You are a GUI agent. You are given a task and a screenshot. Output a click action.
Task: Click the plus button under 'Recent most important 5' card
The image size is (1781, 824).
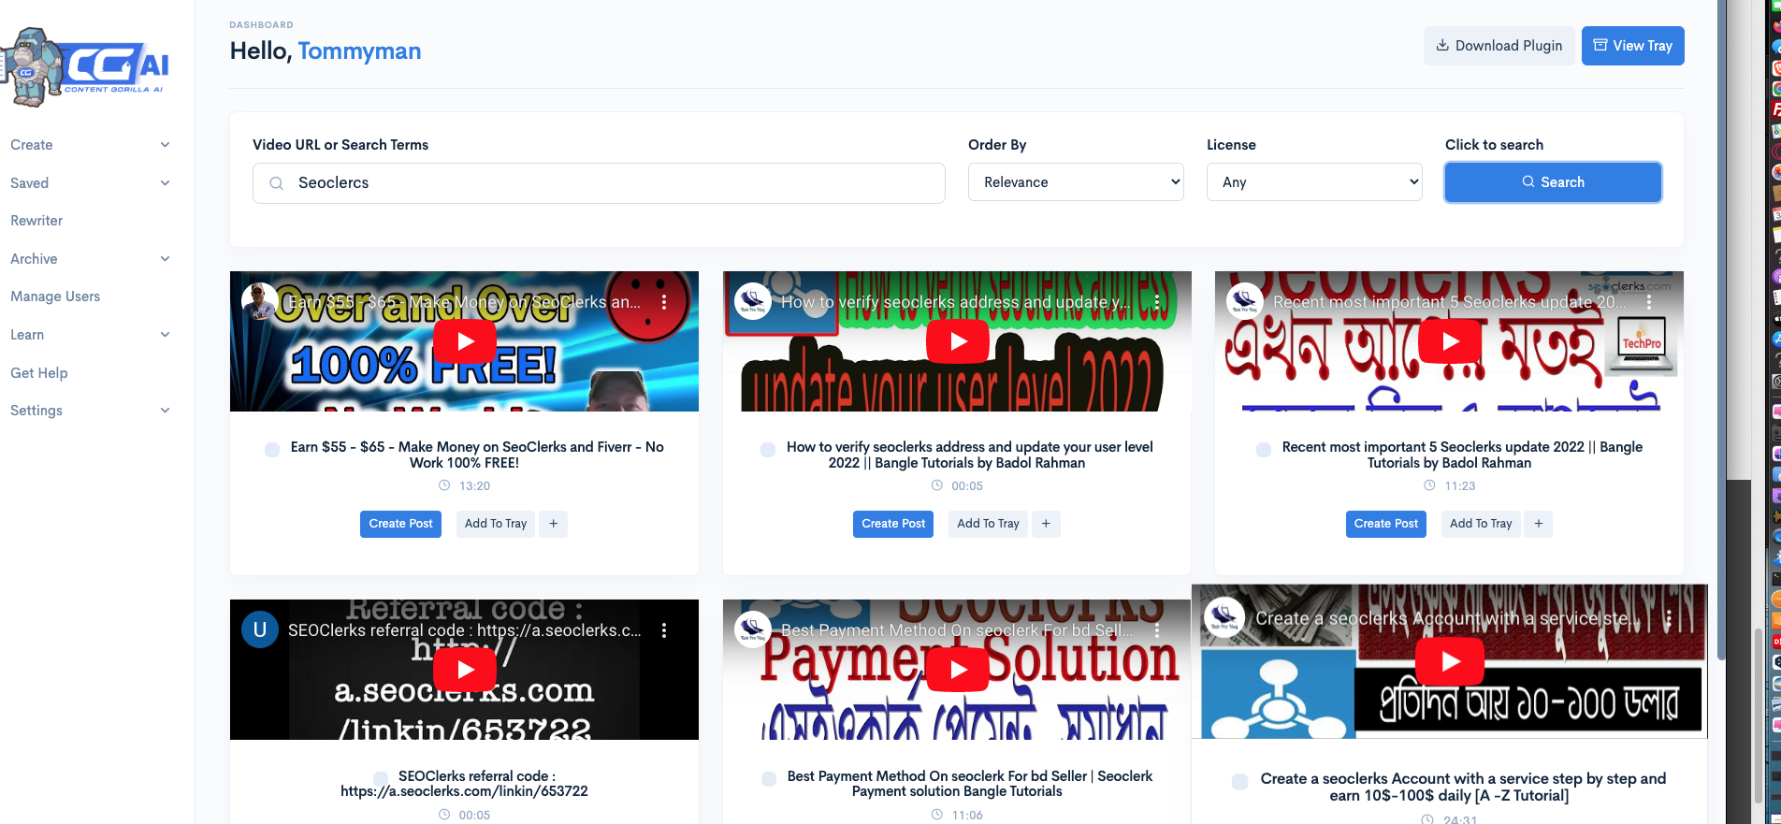[1539, 524]
